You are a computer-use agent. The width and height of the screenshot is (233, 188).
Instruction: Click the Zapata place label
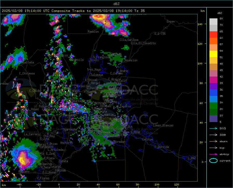(63, 161)
